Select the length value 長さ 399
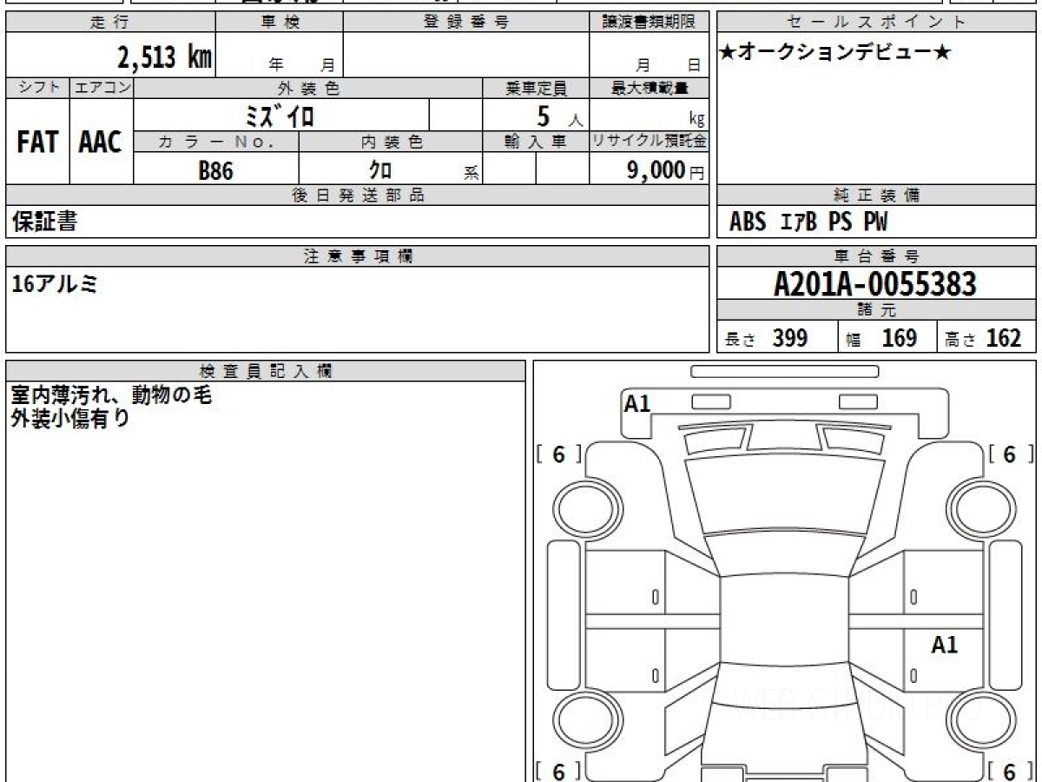 coord(766,338)
